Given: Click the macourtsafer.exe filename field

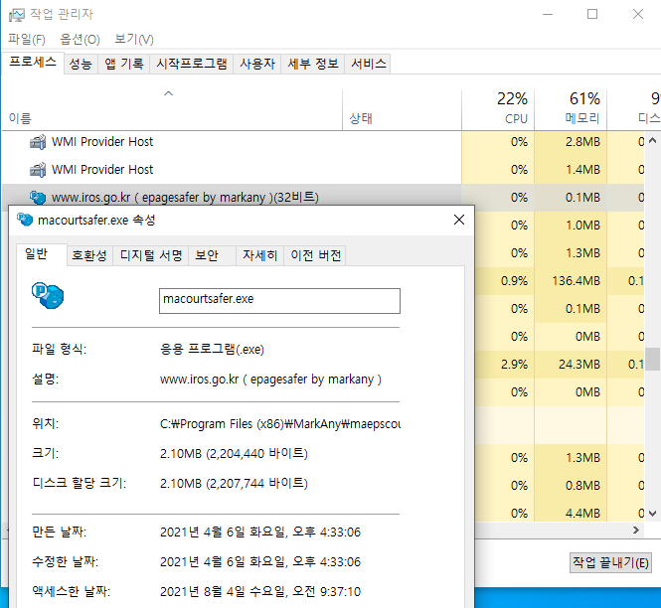Looking at the screenshot, I should pyautogui.click(x=279, y=300).
